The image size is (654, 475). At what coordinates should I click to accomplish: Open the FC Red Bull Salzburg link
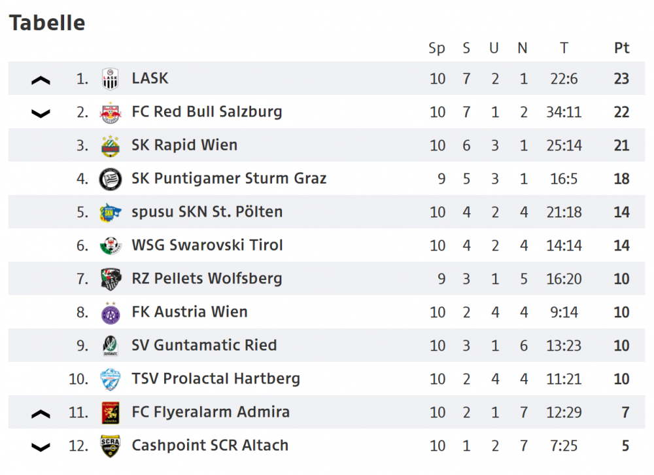tap(207, 112)
